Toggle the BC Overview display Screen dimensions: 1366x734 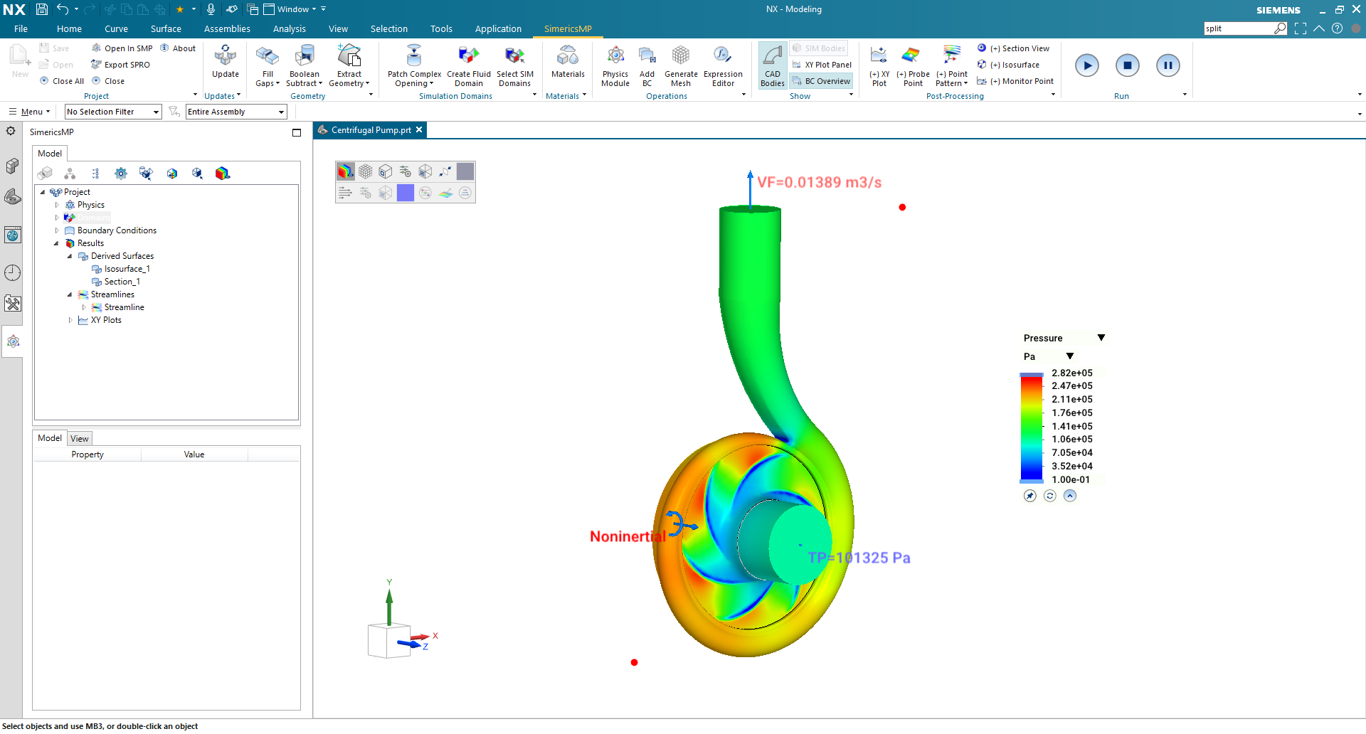(x=821, y=80)
